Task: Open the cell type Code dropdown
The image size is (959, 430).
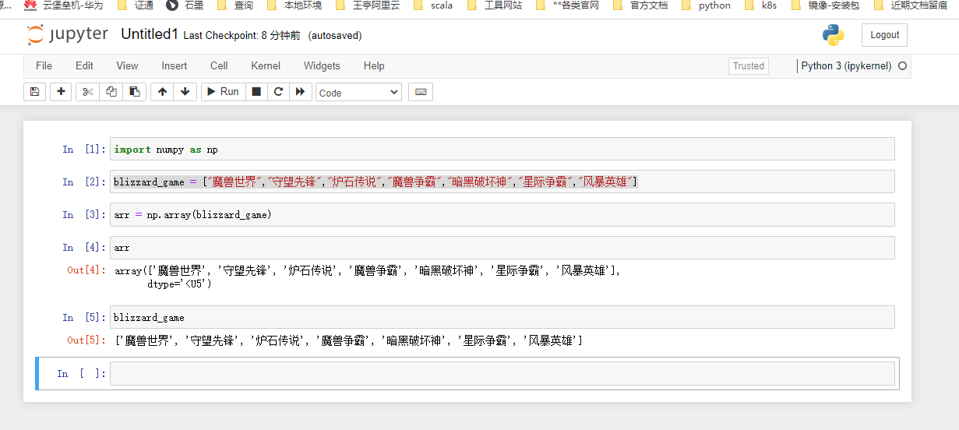Action: (x=358, y=93)
